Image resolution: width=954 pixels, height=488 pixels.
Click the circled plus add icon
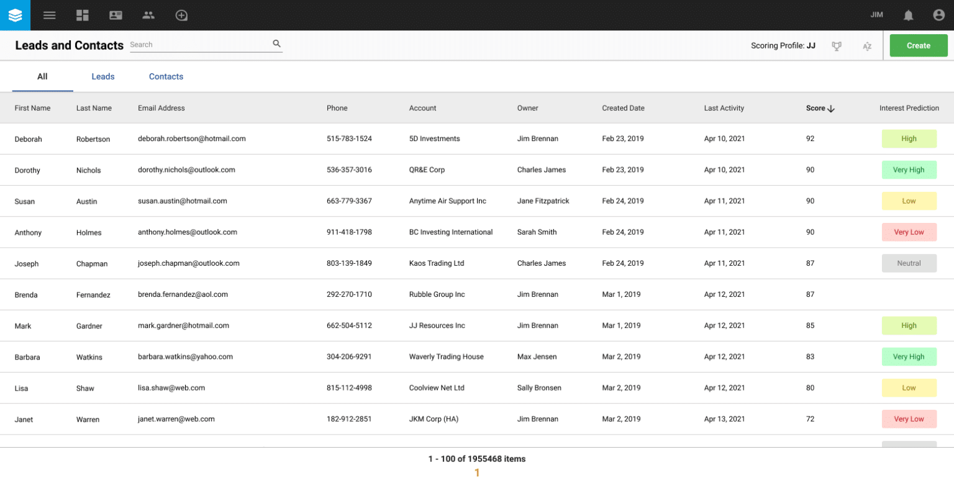[181, 15]
